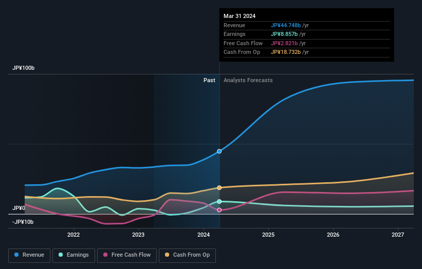Select the 2025 x-axis label
This screenshot has width=422, height=269.
click(x=268, y=235)
